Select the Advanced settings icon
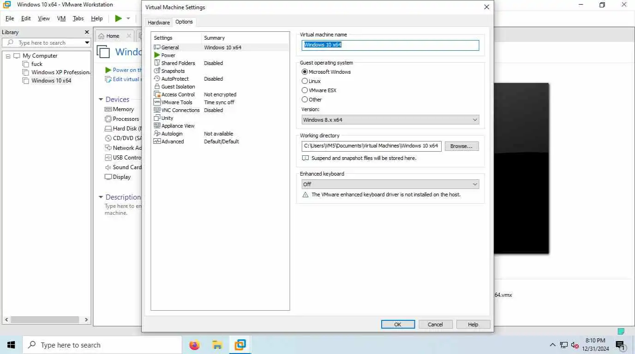Screen dimensions: 635x354 tap(157, 142)
